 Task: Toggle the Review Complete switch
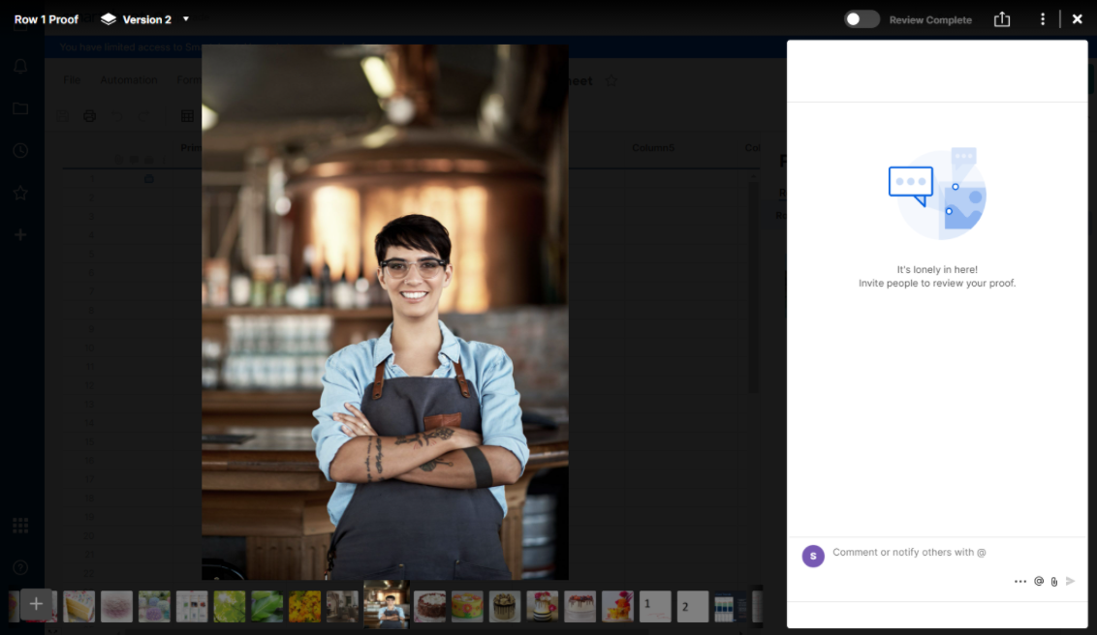pos(861,19)
